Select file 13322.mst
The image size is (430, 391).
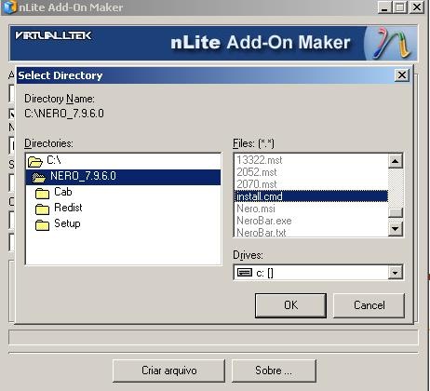click(x=260, y=160)
